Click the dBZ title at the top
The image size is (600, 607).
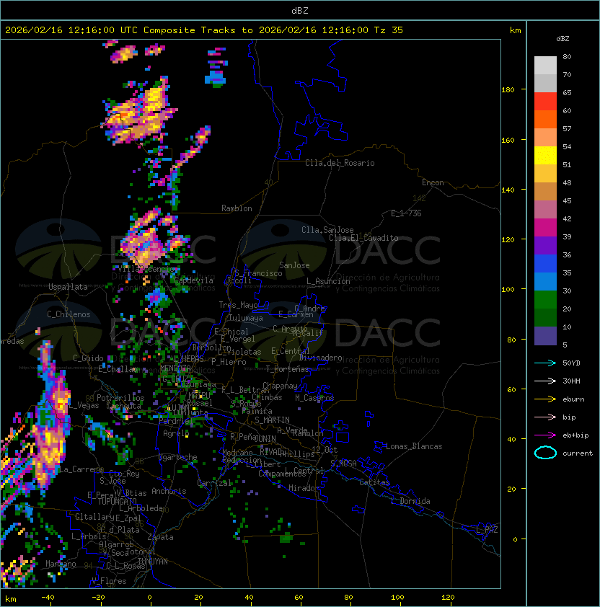click(x=300, y=10)
